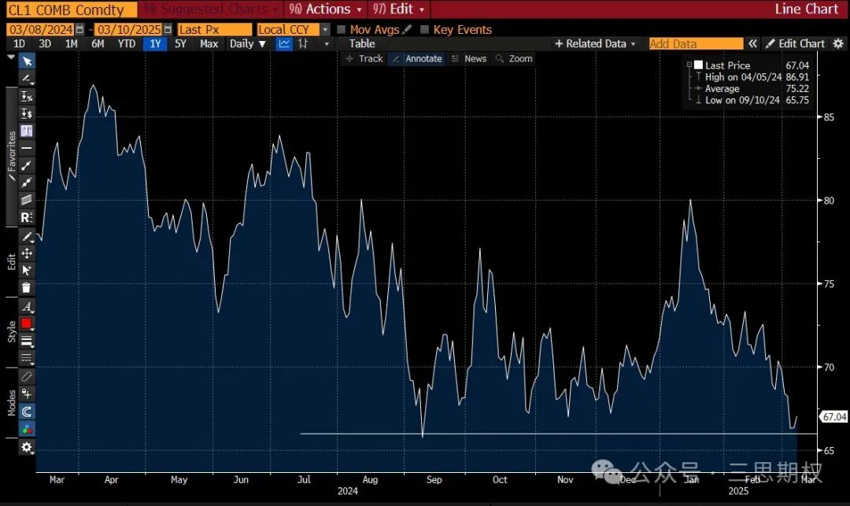The image size is (850, 506).
Task: Select the pointer arrow tool in toolbar
Action: click(x=27, y=61)
